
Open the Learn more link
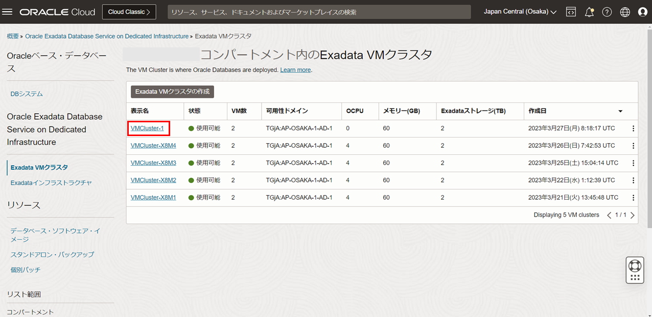[x=295, y=70]
